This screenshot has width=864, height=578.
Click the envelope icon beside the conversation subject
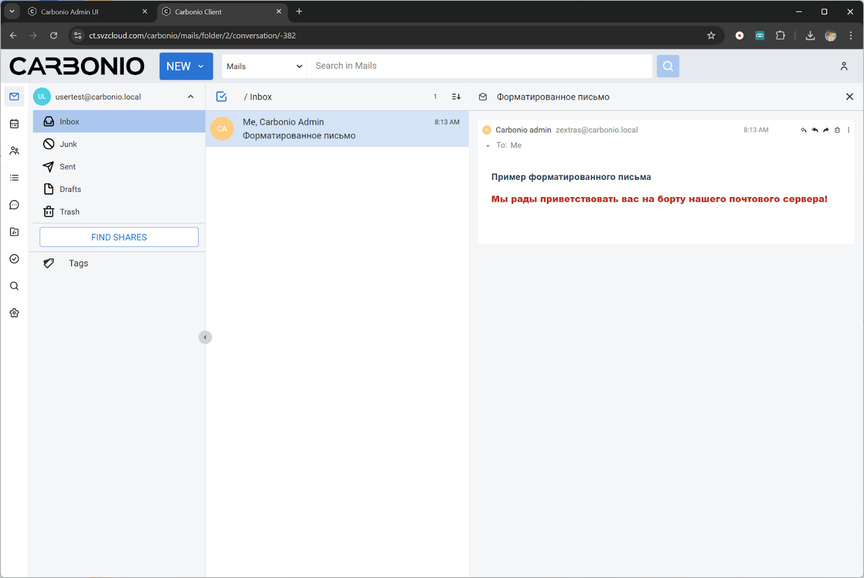pyautogui.click(x=483, y=97)
